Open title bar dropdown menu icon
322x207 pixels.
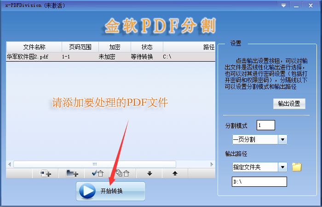coord(284,6)
